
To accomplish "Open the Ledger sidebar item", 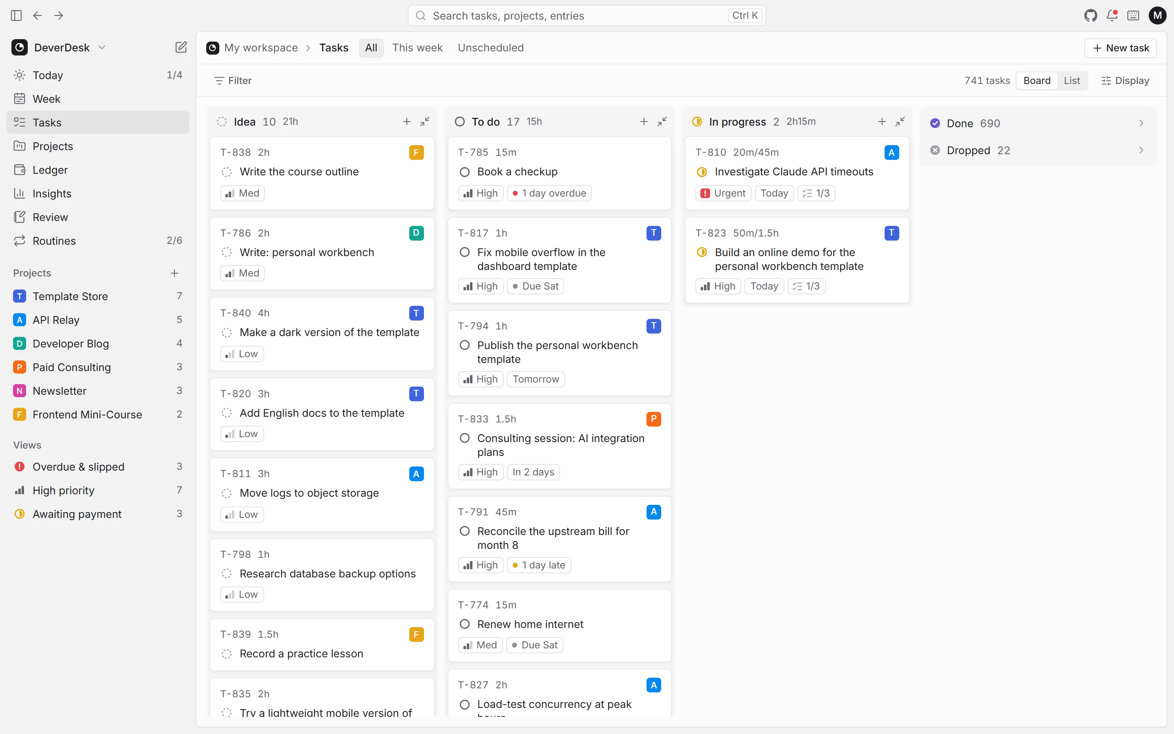I will pyautogui.click(x=97, y=170).
